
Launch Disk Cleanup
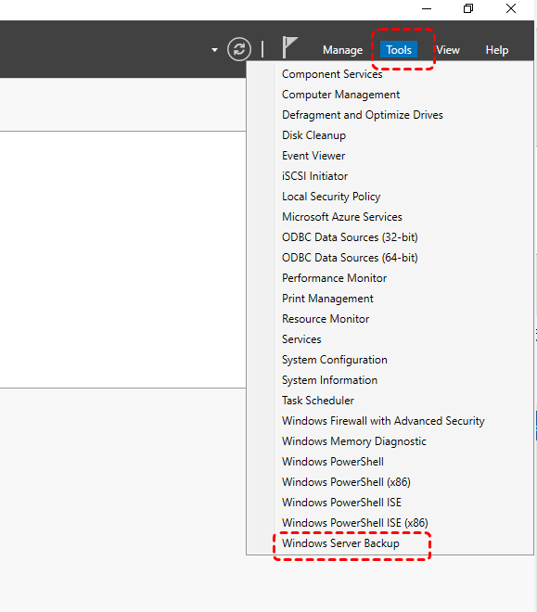coord(313,135)
